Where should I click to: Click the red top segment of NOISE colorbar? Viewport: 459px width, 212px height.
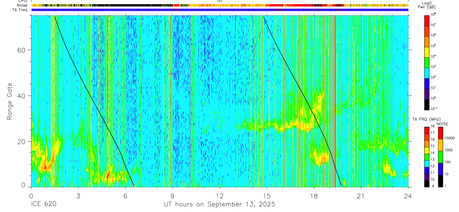click(440, 133)
